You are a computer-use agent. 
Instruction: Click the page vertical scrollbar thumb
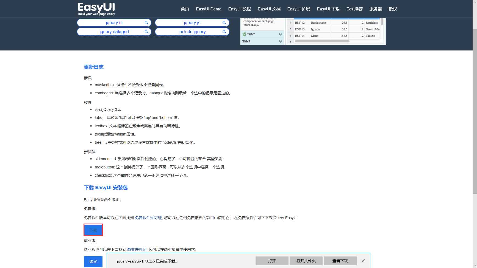click(x=475, y=111)
